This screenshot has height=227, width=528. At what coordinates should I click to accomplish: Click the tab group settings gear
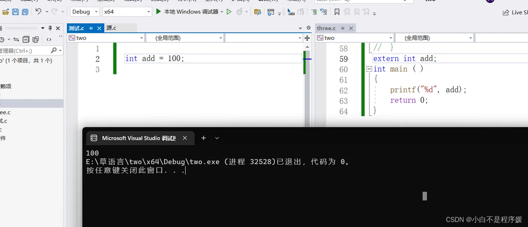point(308,28)
